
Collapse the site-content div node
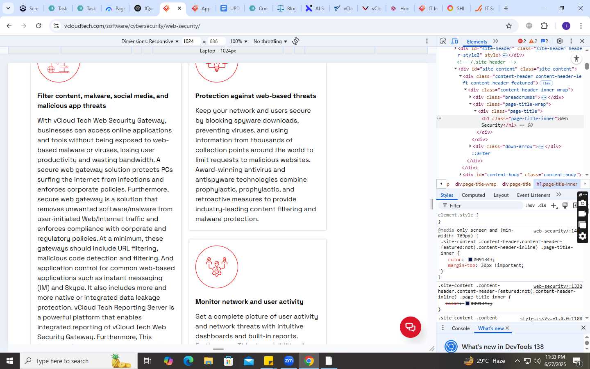click(x=455, y=69)
